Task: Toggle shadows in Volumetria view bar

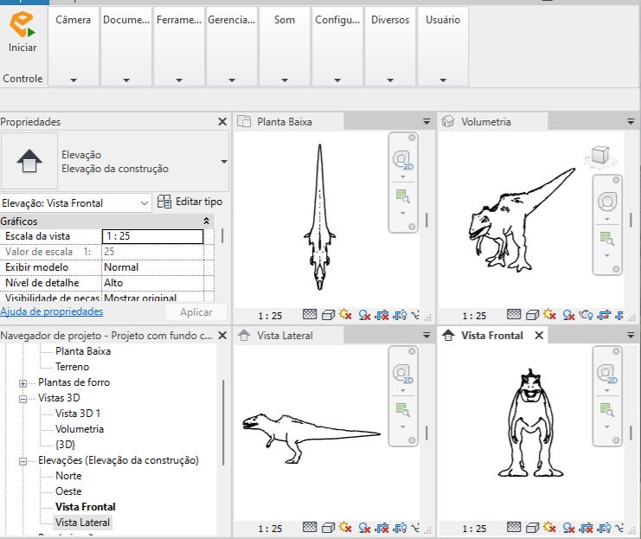Action: tap(568, 315)
